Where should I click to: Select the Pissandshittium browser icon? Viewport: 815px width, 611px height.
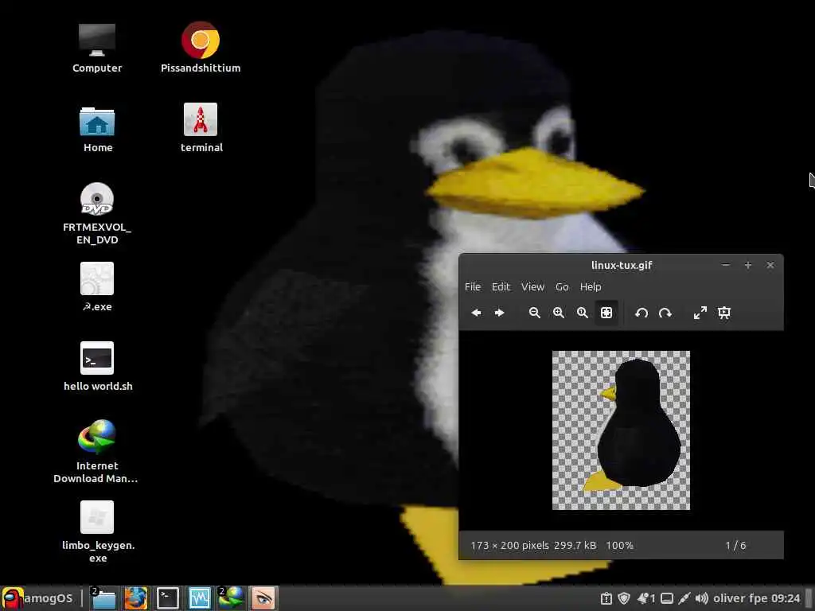point(201,48)
